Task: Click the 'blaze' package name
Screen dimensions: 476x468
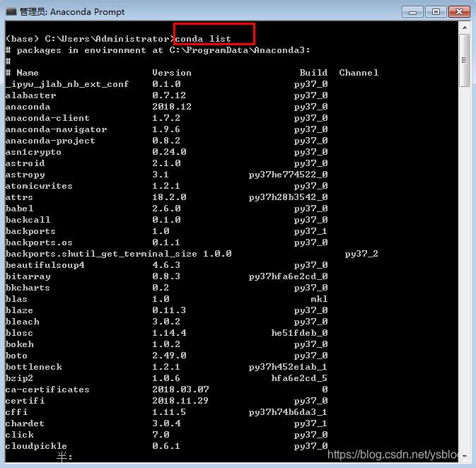Action: tap(19, 310)
